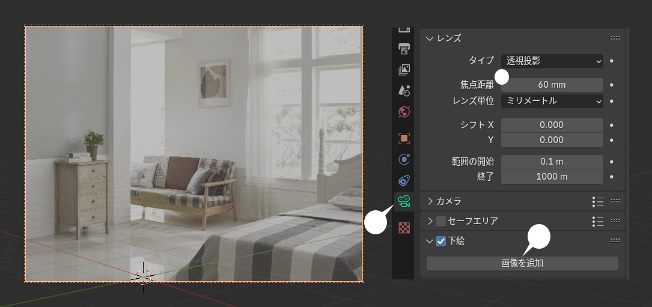
Task: Click the シフト X value field
Action: click(x=552, y=125)
